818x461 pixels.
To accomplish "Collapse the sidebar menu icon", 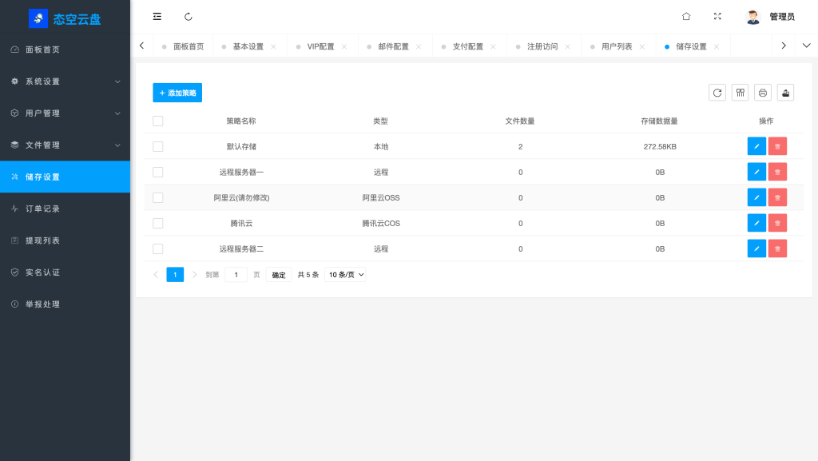I will pos(157,16).
